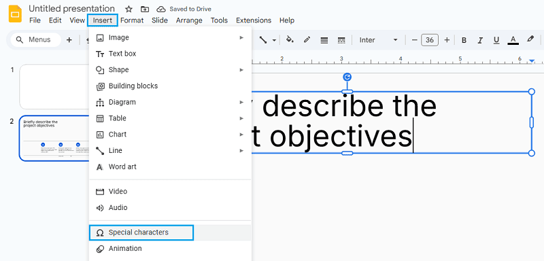Open the Help menu
This screenshot has height=261, width=544.
(287, 20)
